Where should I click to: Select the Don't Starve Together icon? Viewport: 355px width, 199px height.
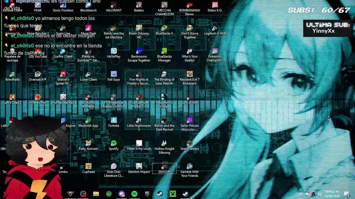tap(190, 32)
